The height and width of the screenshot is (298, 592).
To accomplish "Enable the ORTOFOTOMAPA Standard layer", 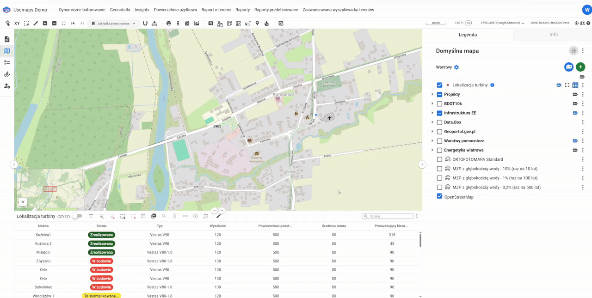I will click(x=439, y=159).
